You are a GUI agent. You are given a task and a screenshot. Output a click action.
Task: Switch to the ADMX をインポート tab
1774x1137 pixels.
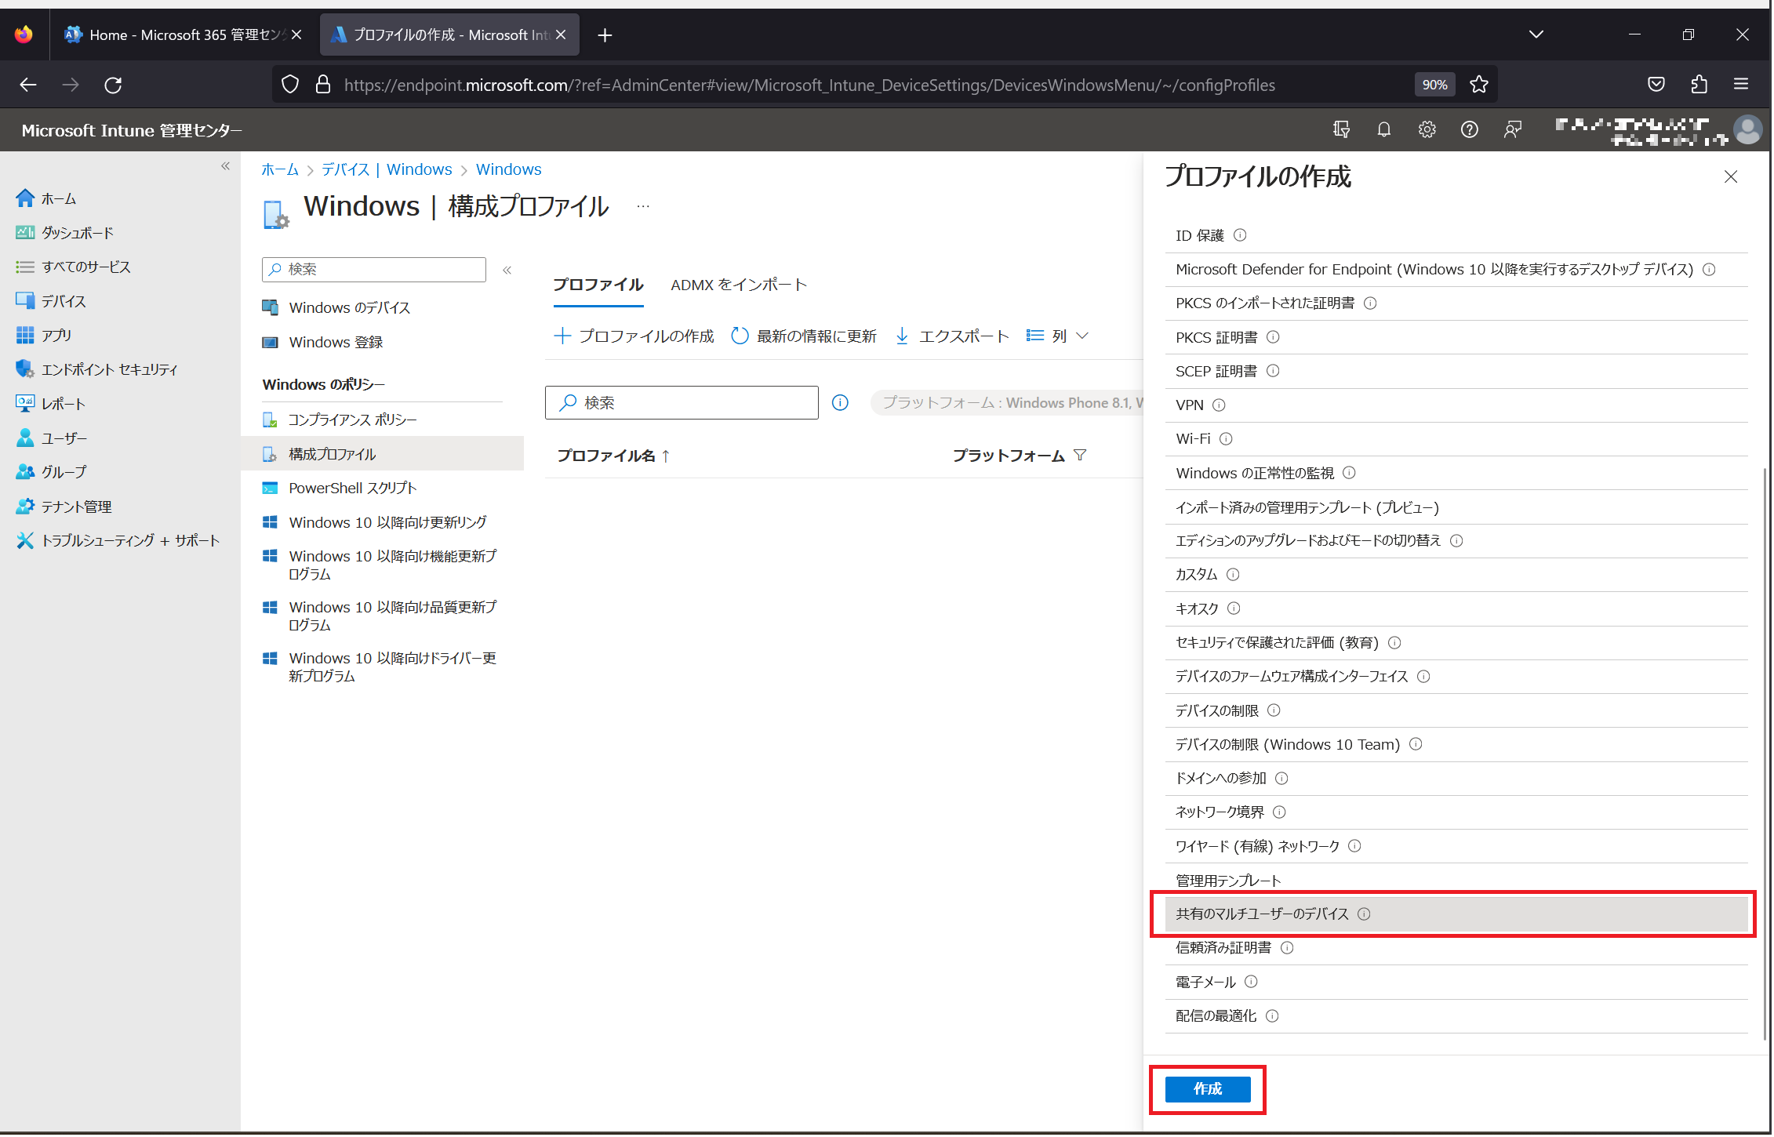[740, 285]
